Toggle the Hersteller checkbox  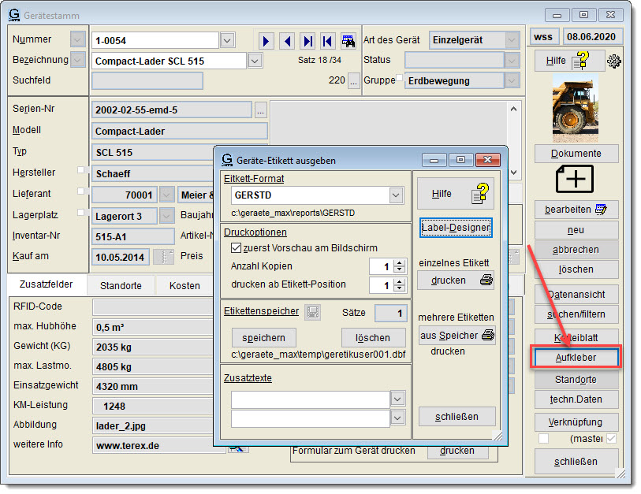[x=80, y=170]
